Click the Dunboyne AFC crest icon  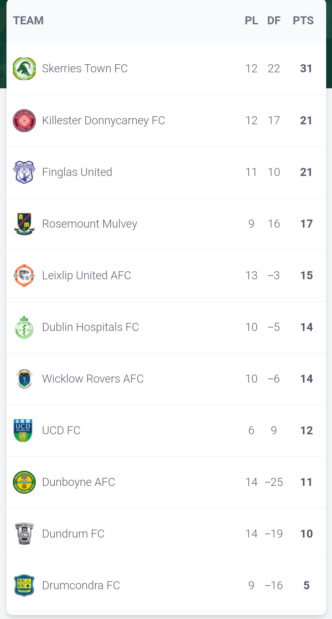24,482
